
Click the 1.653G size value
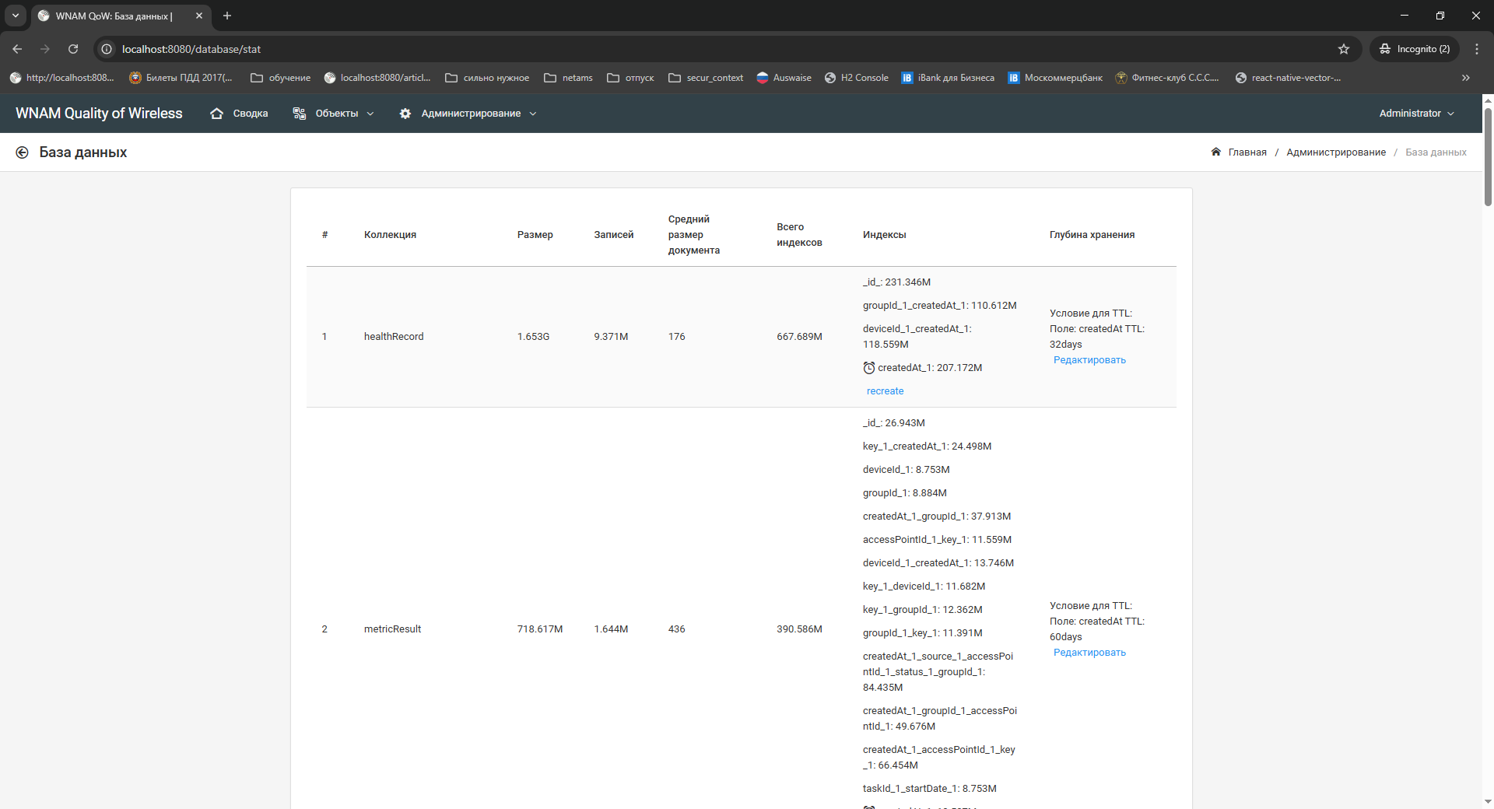[x=533, y=337]
